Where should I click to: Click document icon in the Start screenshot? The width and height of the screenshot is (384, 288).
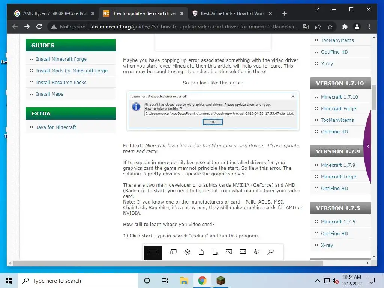pos(201,252)
